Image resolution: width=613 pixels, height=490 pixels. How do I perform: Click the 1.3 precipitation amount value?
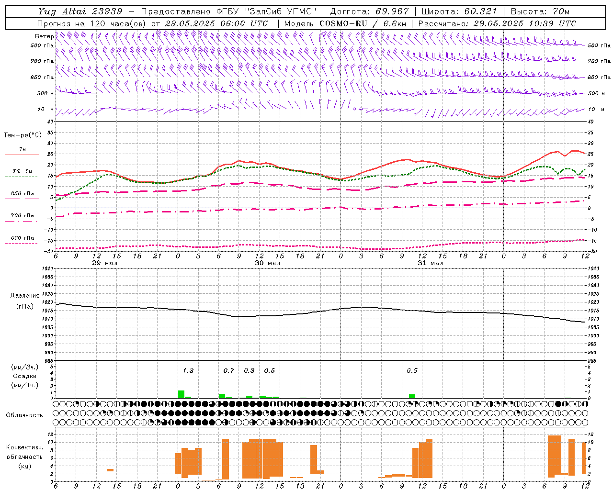tap(188, 371)
